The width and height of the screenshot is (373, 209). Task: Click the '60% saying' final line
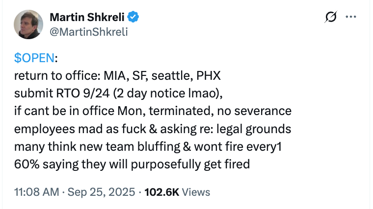click(133, 163)
